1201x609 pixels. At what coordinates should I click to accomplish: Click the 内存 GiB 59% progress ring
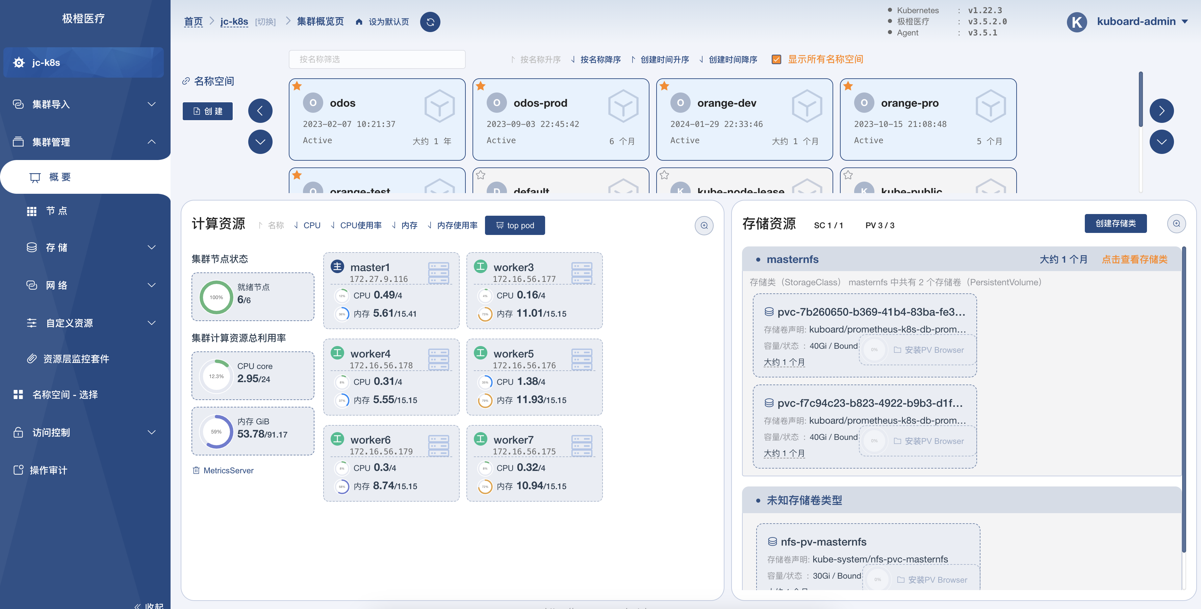(216, 431)
